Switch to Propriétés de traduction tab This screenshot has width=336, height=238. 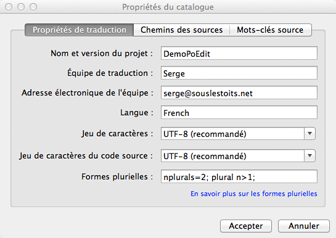(x=80, y=30)
